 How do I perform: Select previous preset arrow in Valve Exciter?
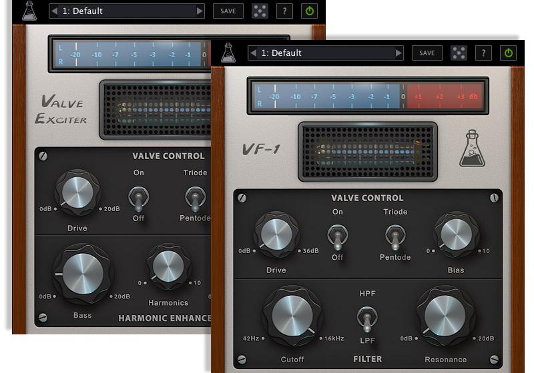click(54, 11)
